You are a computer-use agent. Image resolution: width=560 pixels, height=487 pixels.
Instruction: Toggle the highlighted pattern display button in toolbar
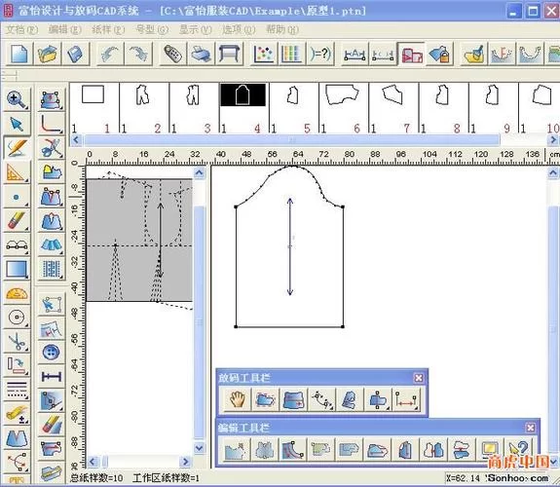[411, 54]
